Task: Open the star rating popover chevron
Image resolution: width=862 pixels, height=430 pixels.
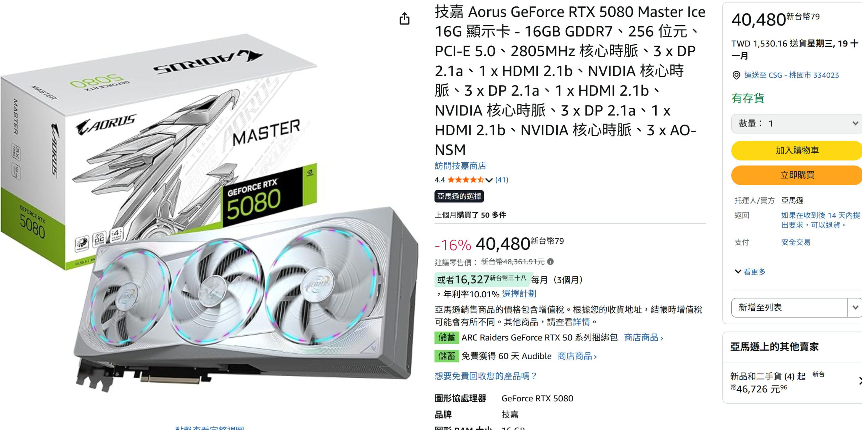Action: pos(489,180)
